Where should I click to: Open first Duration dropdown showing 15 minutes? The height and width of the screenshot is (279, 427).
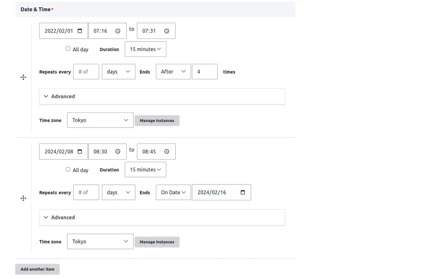145,49
